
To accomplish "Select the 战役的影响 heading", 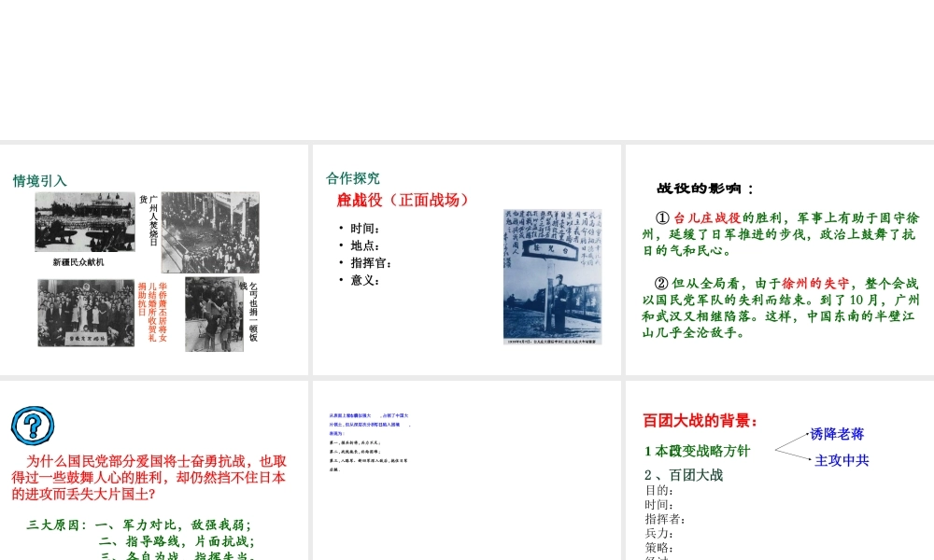I will (x=705, y=188).
